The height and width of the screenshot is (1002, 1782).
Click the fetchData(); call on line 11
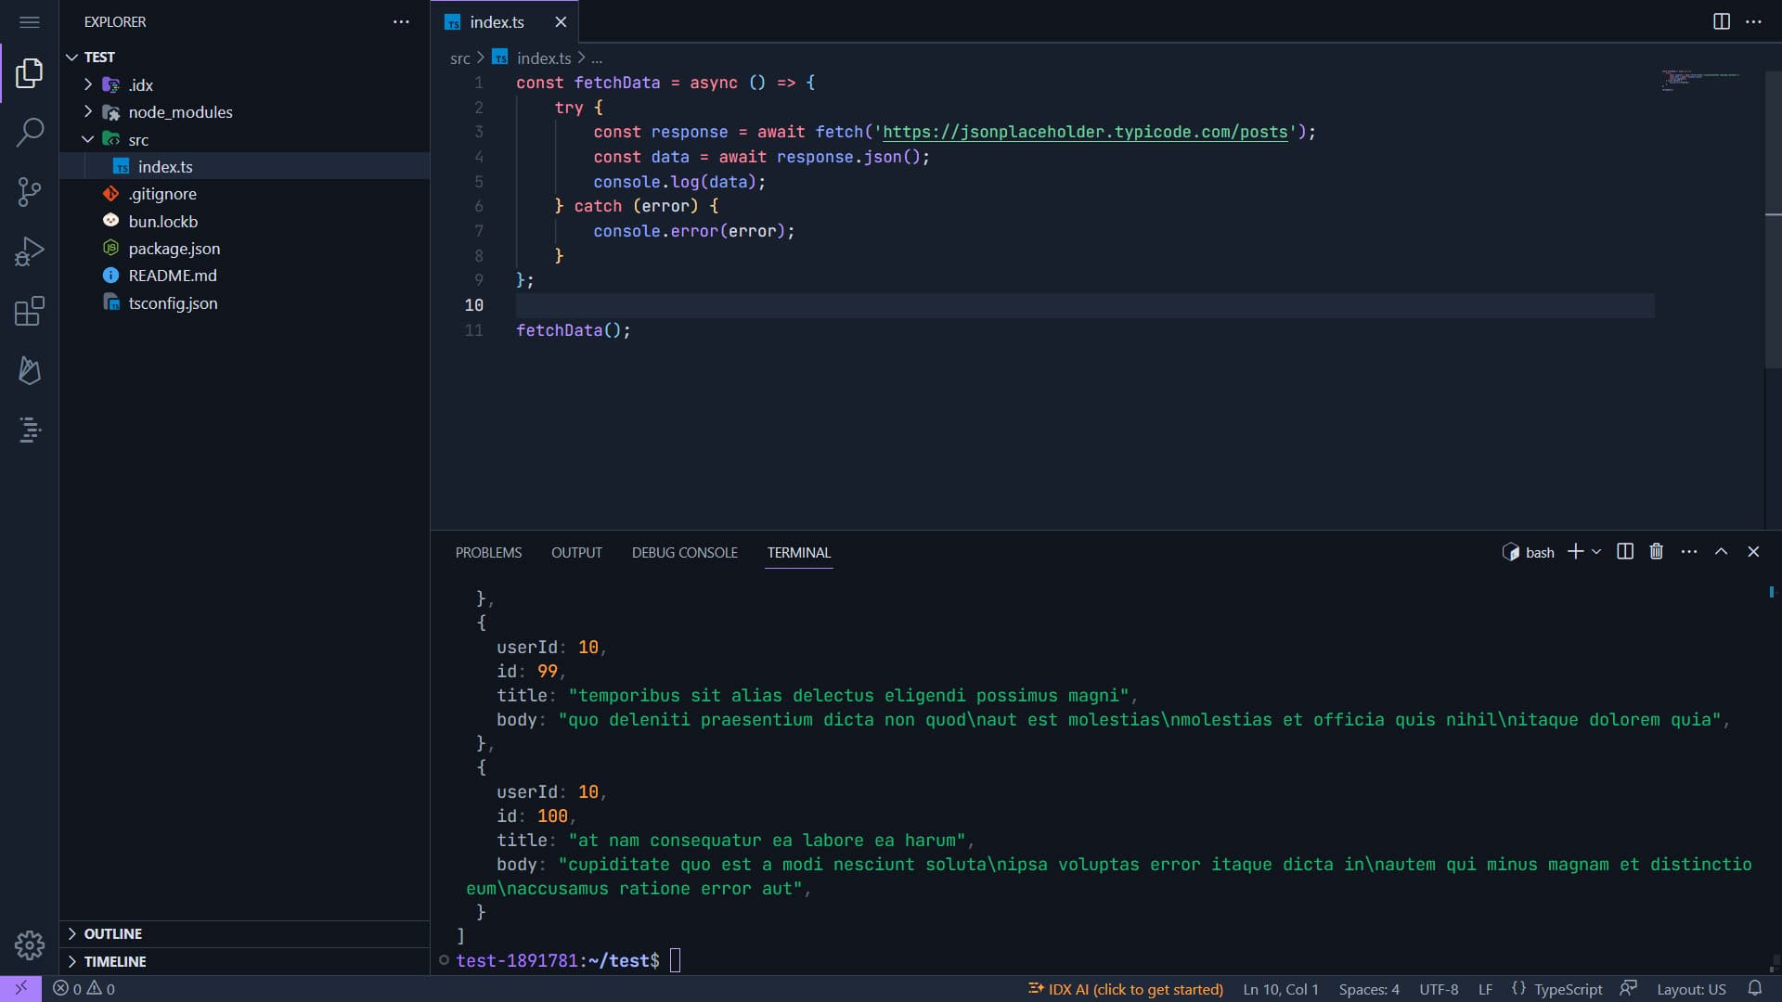[x=574, y=330]
